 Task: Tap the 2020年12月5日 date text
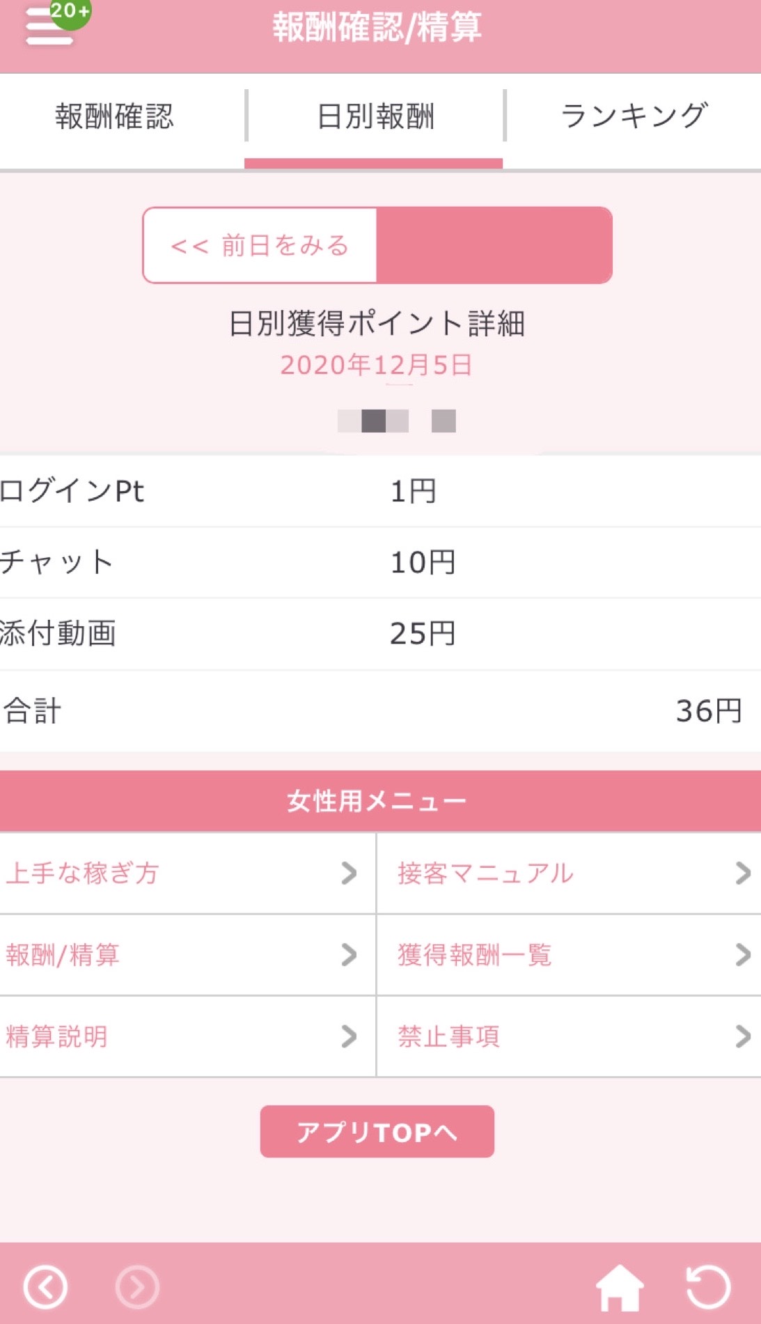coord(377,365)
